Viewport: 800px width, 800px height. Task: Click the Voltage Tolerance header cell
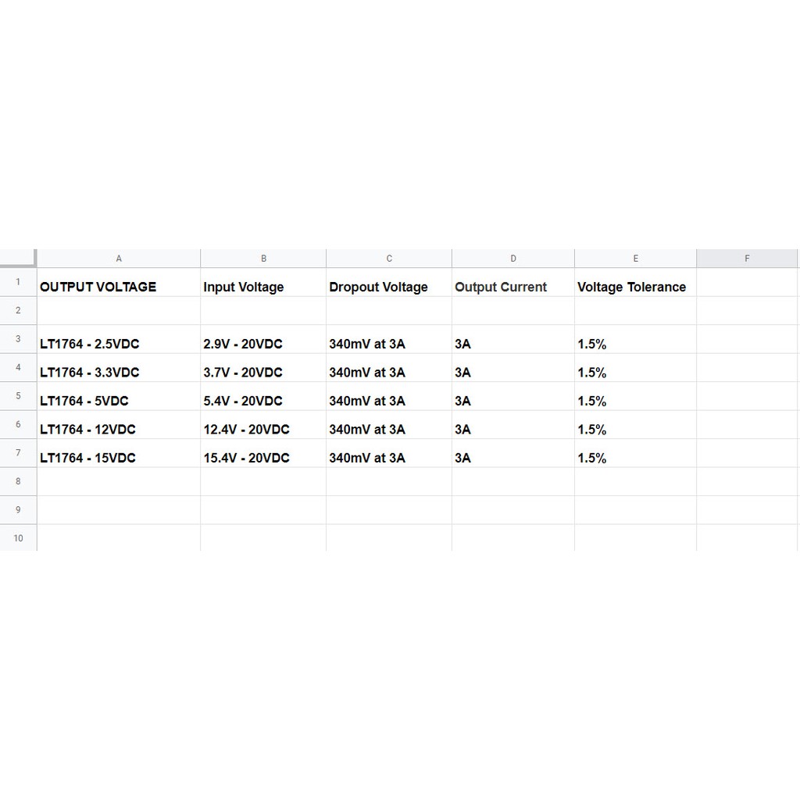pyautogui.click(x=631, y=287)
